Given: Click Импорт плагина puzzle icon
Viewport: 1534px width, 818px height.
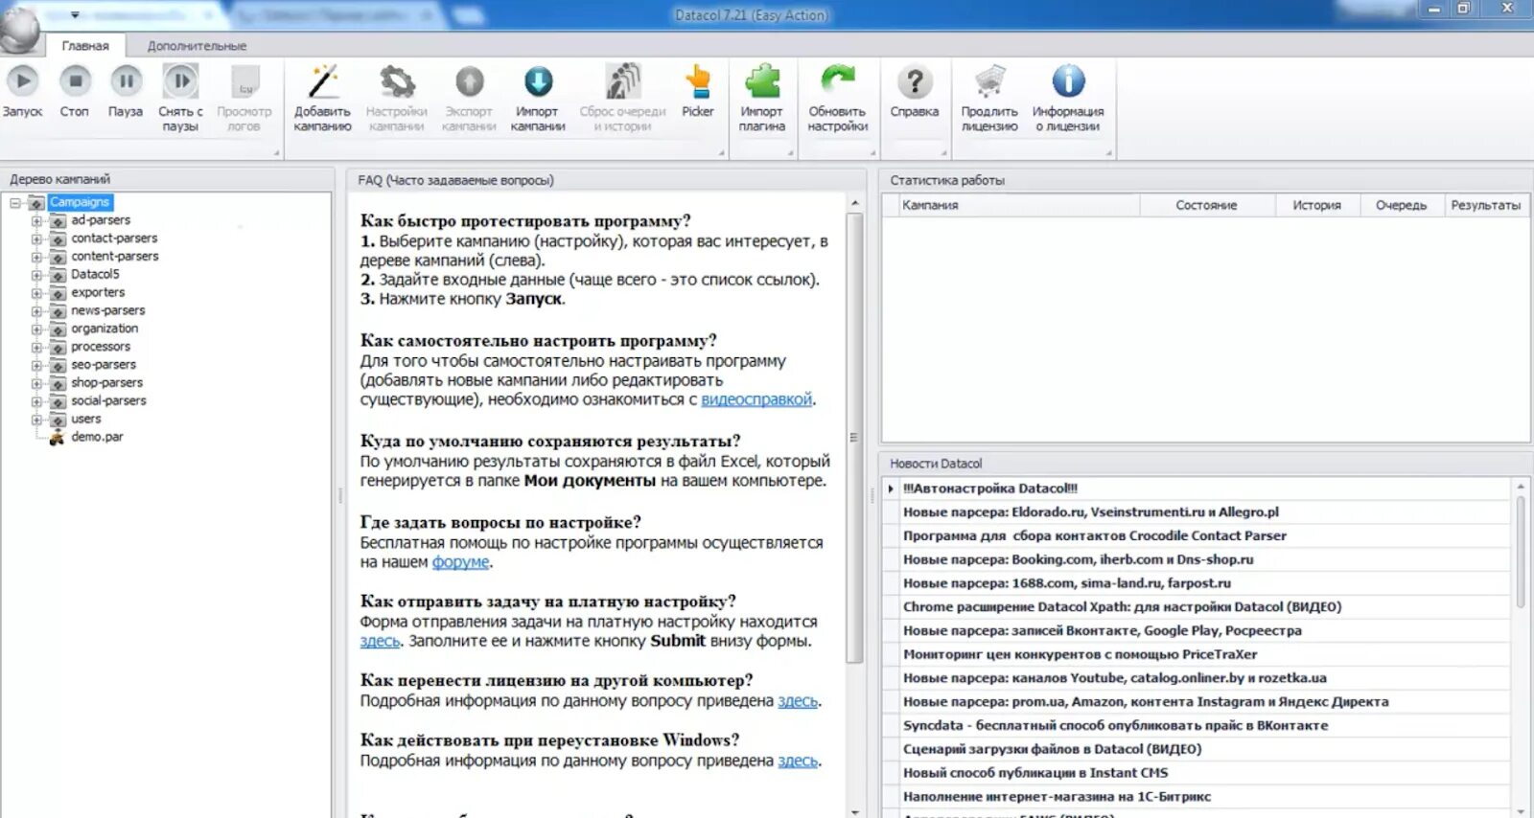Looking at the screenshot, I should point(762,81).
